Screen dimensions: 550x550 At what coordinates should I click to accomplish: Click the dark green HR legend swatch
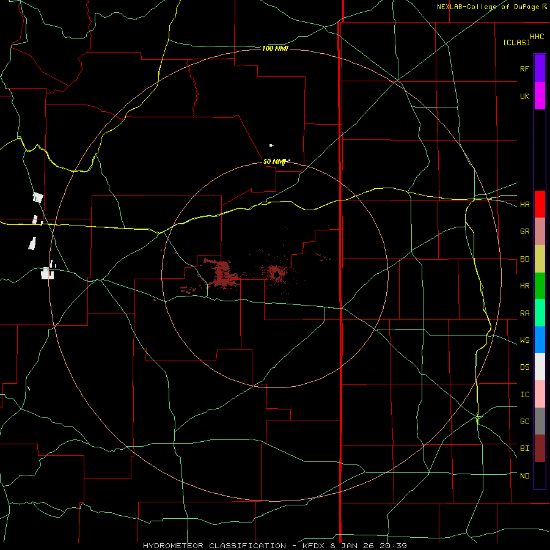click(x=540, y=286)
